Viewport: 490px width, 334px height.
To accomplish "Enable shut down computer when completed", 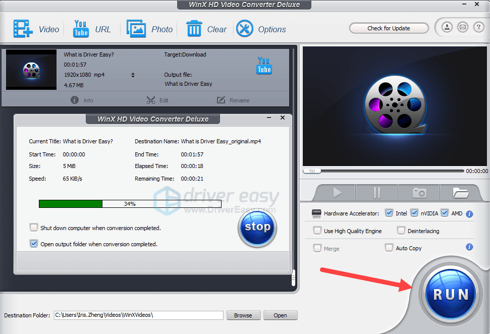I will pos(34,228).
